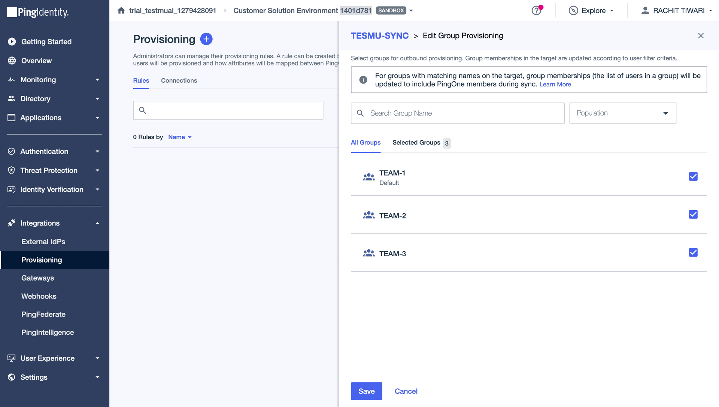Click the info icon in notice box
719x407 pixels.
[x=363, y=80]
